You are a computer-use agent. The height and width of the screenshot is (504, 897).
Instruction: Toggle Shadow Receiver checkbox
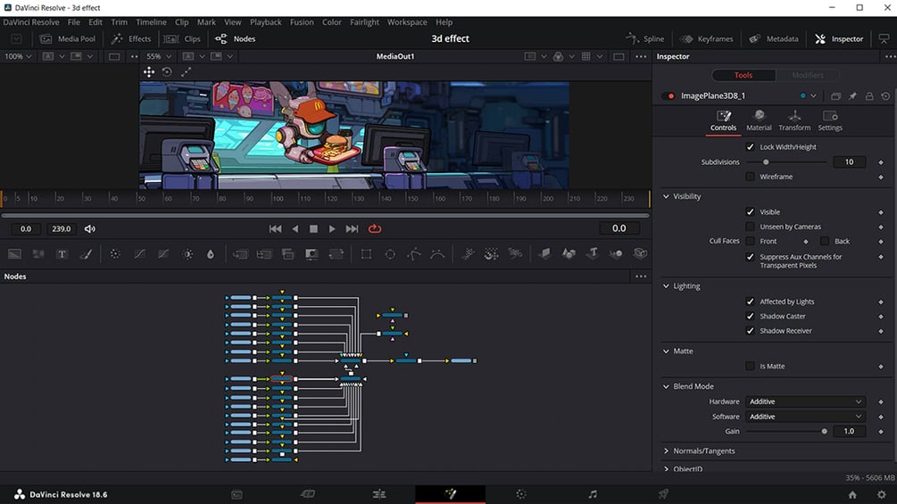(x=750, y=331)
